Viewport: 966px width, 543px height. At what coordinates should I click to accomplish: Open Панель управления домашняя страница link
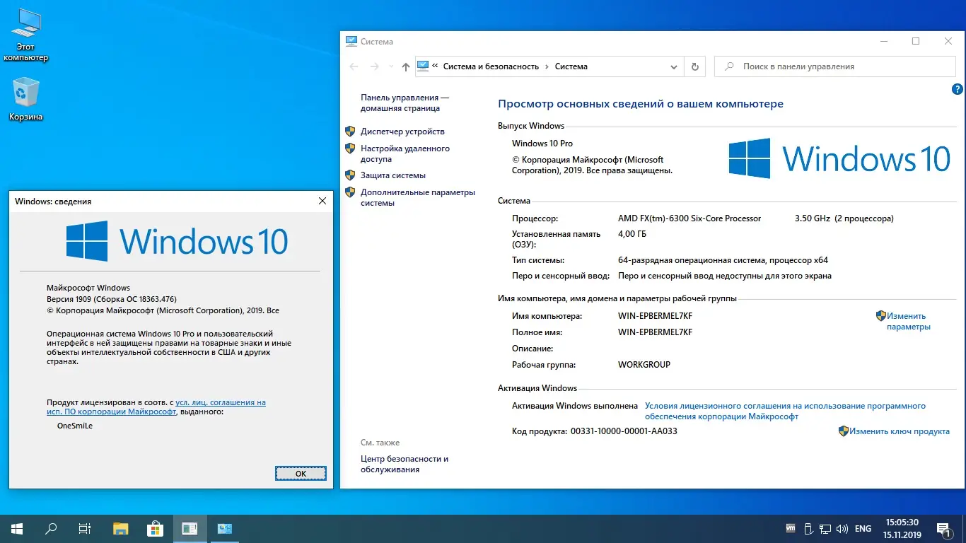pyautogui.click(x=405, y=103)
